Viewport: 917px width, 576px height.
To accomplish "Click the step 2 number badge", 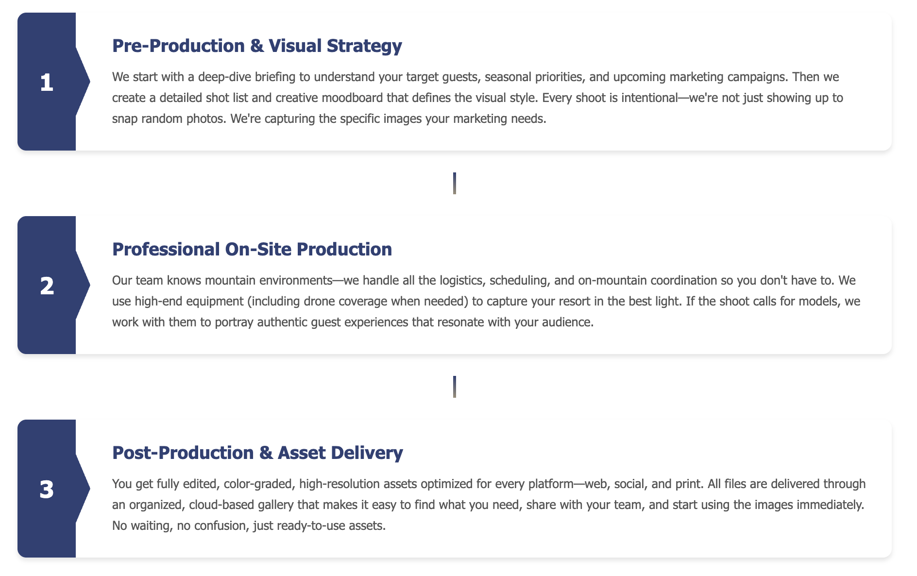I will 47,286.
